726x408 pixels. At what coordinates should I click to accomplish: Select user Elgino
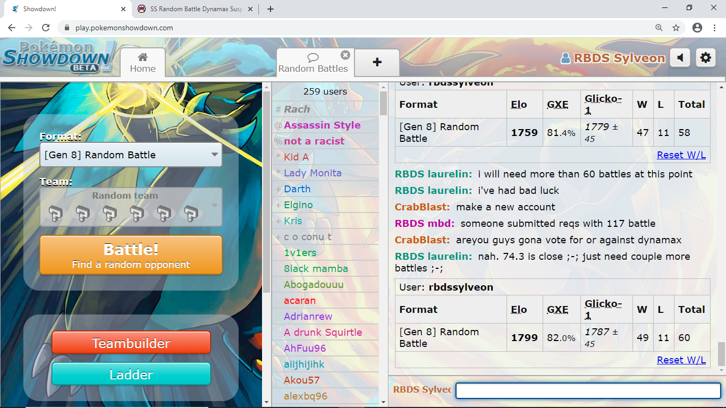[325, 205]
